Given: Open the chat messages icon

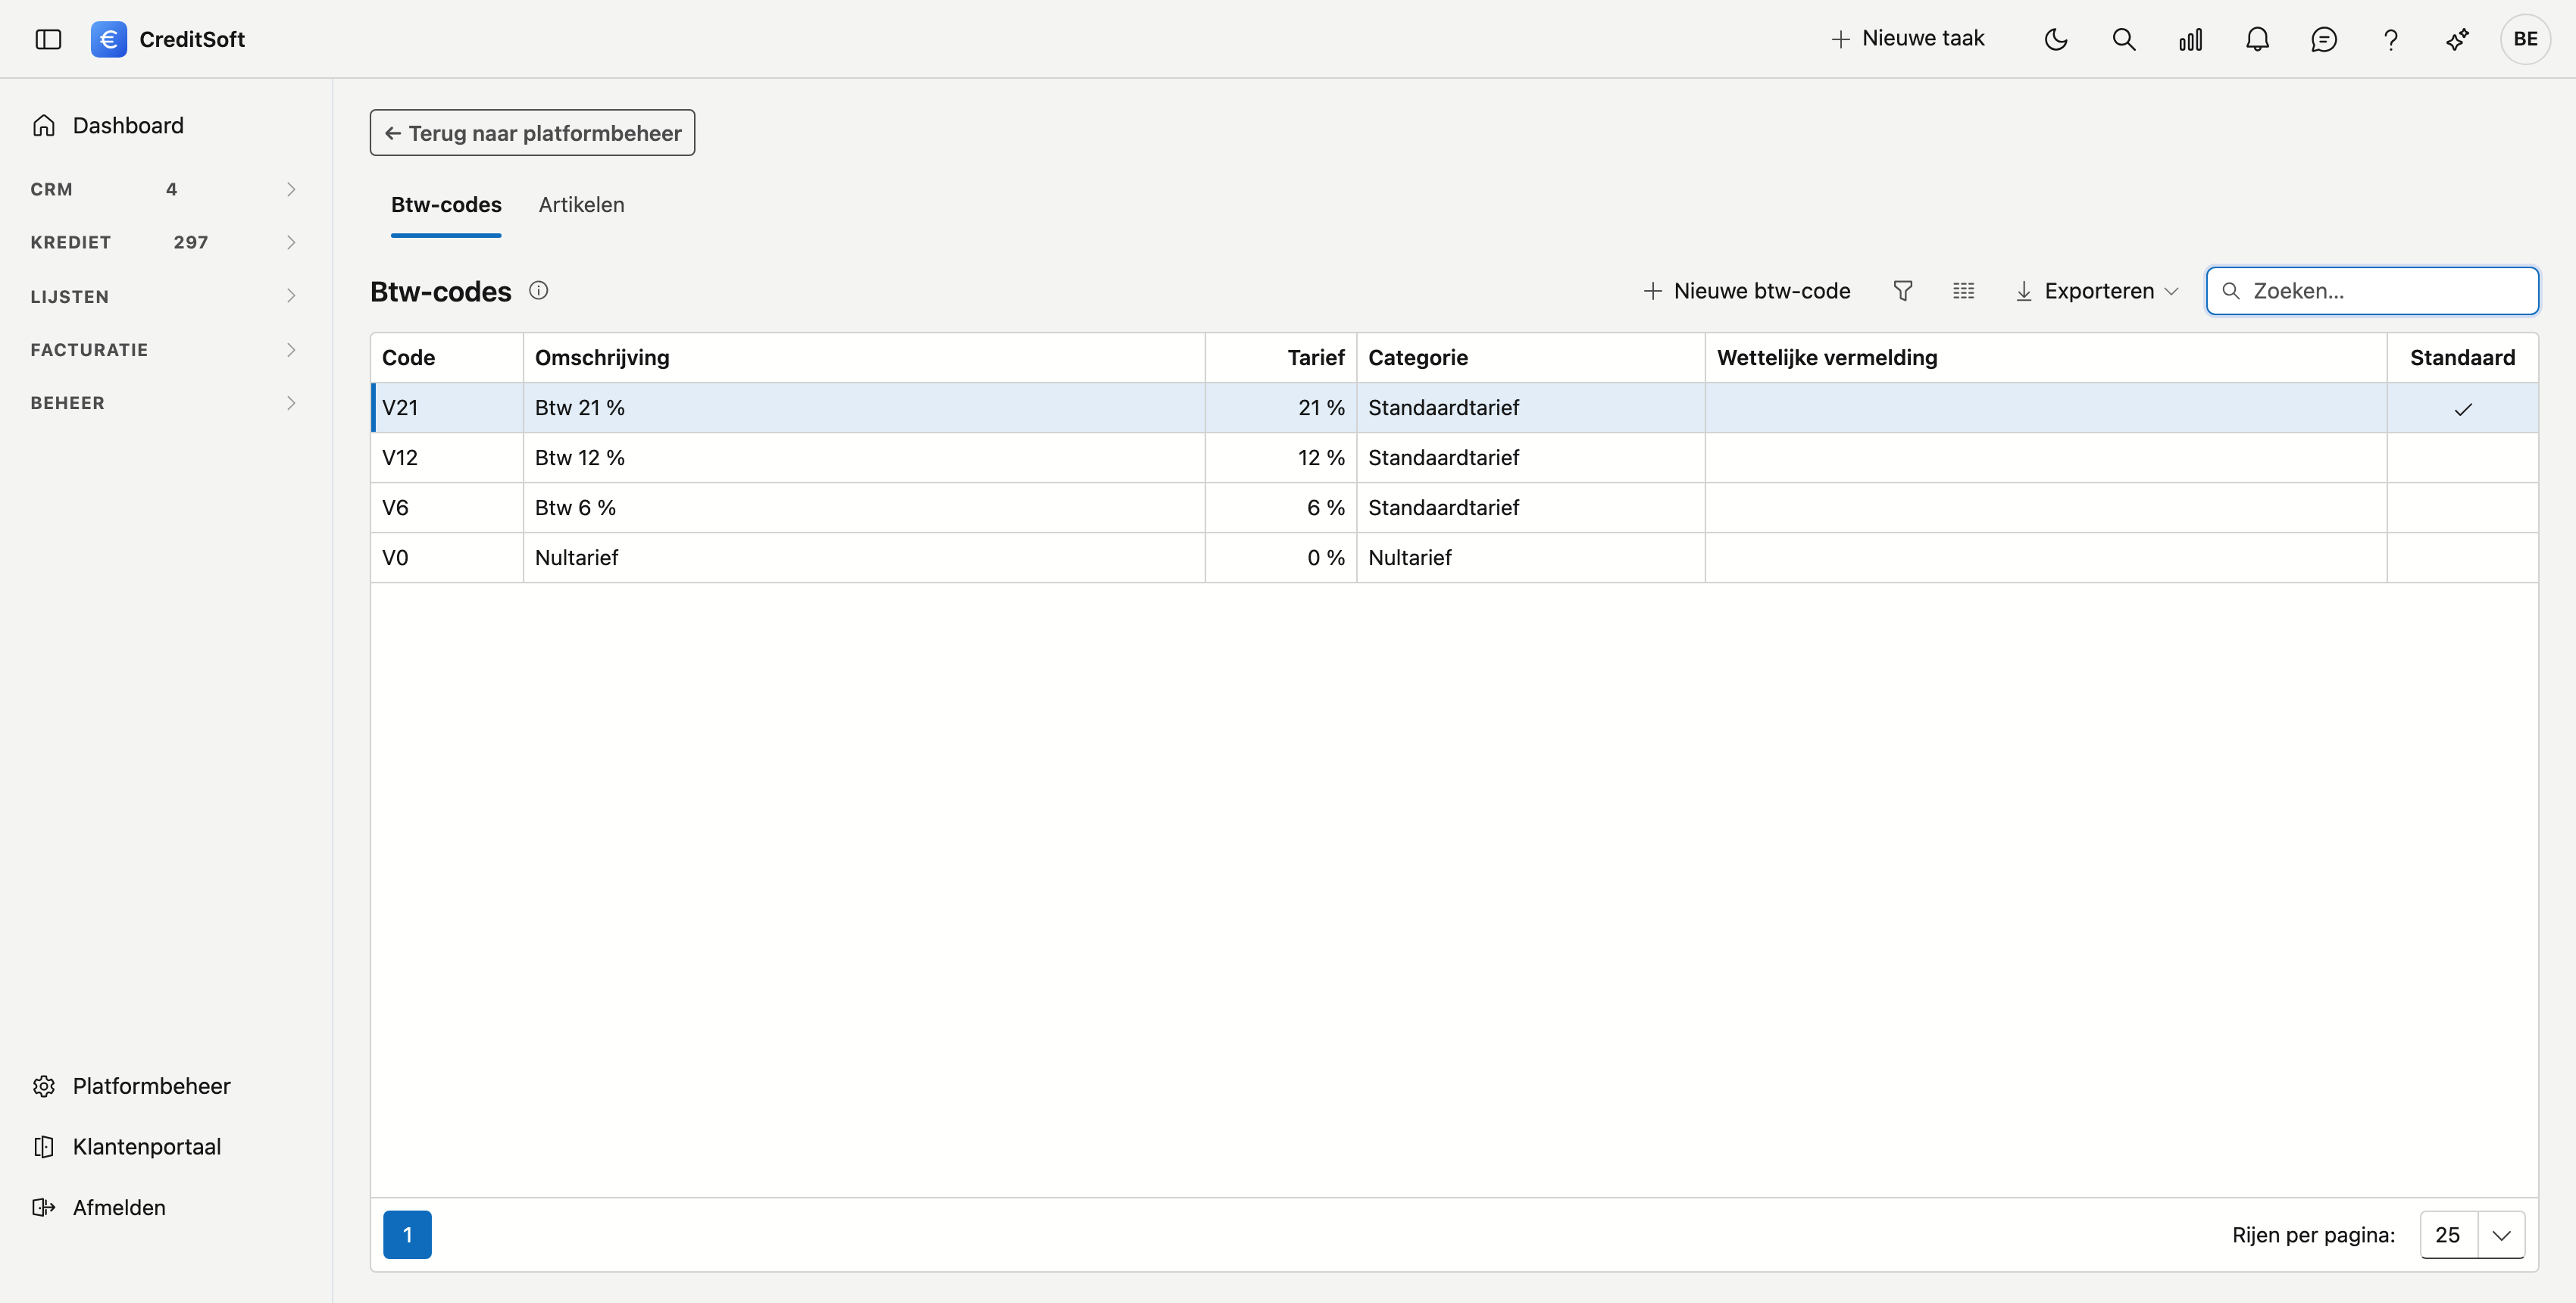Looking at the screenshot, I should pos(2324,39).
